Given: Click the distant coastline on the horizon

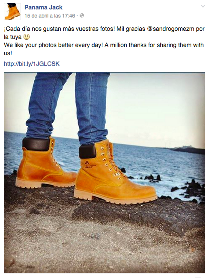Looking at the screenshot, I should click(x=188, y=150).
